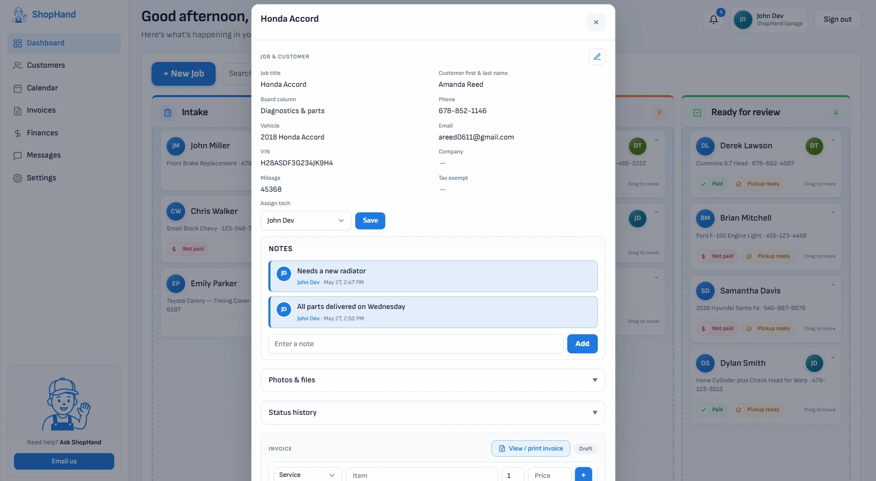Click the EP avatar on Emily Parker card

pos(176,284)
